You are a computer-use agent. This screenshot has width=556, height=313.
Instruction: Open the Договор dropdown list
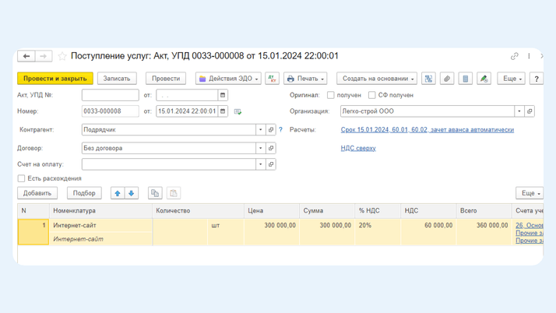[261, 148]
